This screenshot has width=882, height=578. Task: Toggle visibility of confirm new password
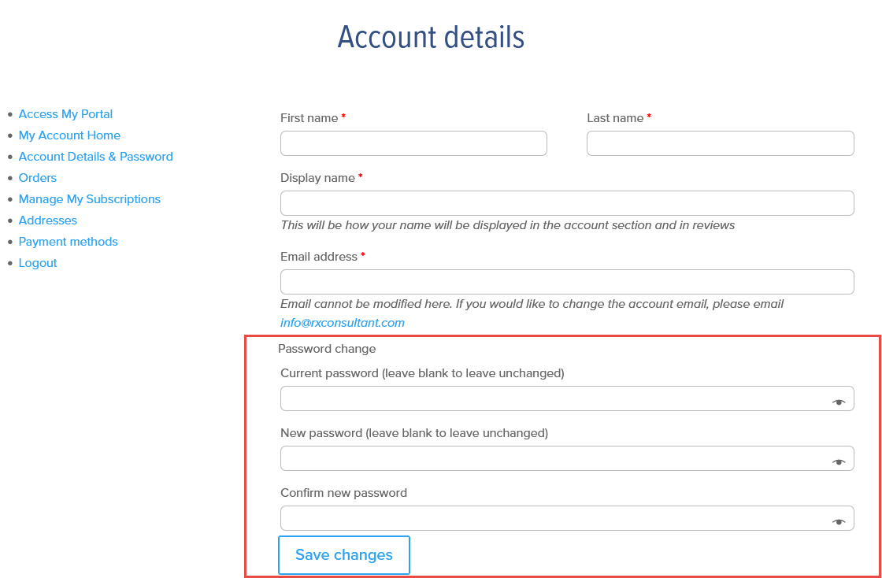coord(839,522)
